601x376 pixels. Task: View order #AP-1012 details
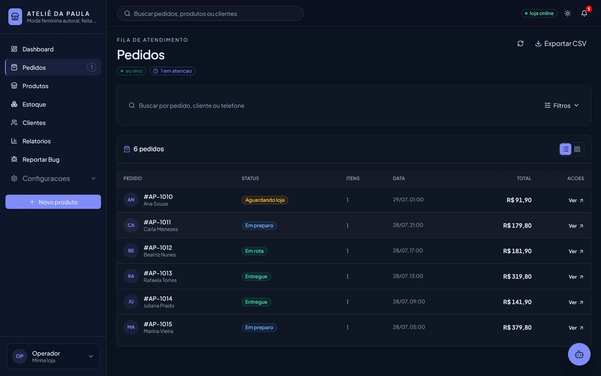click(576, 252)
